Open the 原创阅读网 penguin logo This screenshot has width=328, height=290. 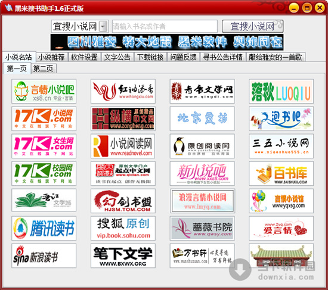coord(202,146)
